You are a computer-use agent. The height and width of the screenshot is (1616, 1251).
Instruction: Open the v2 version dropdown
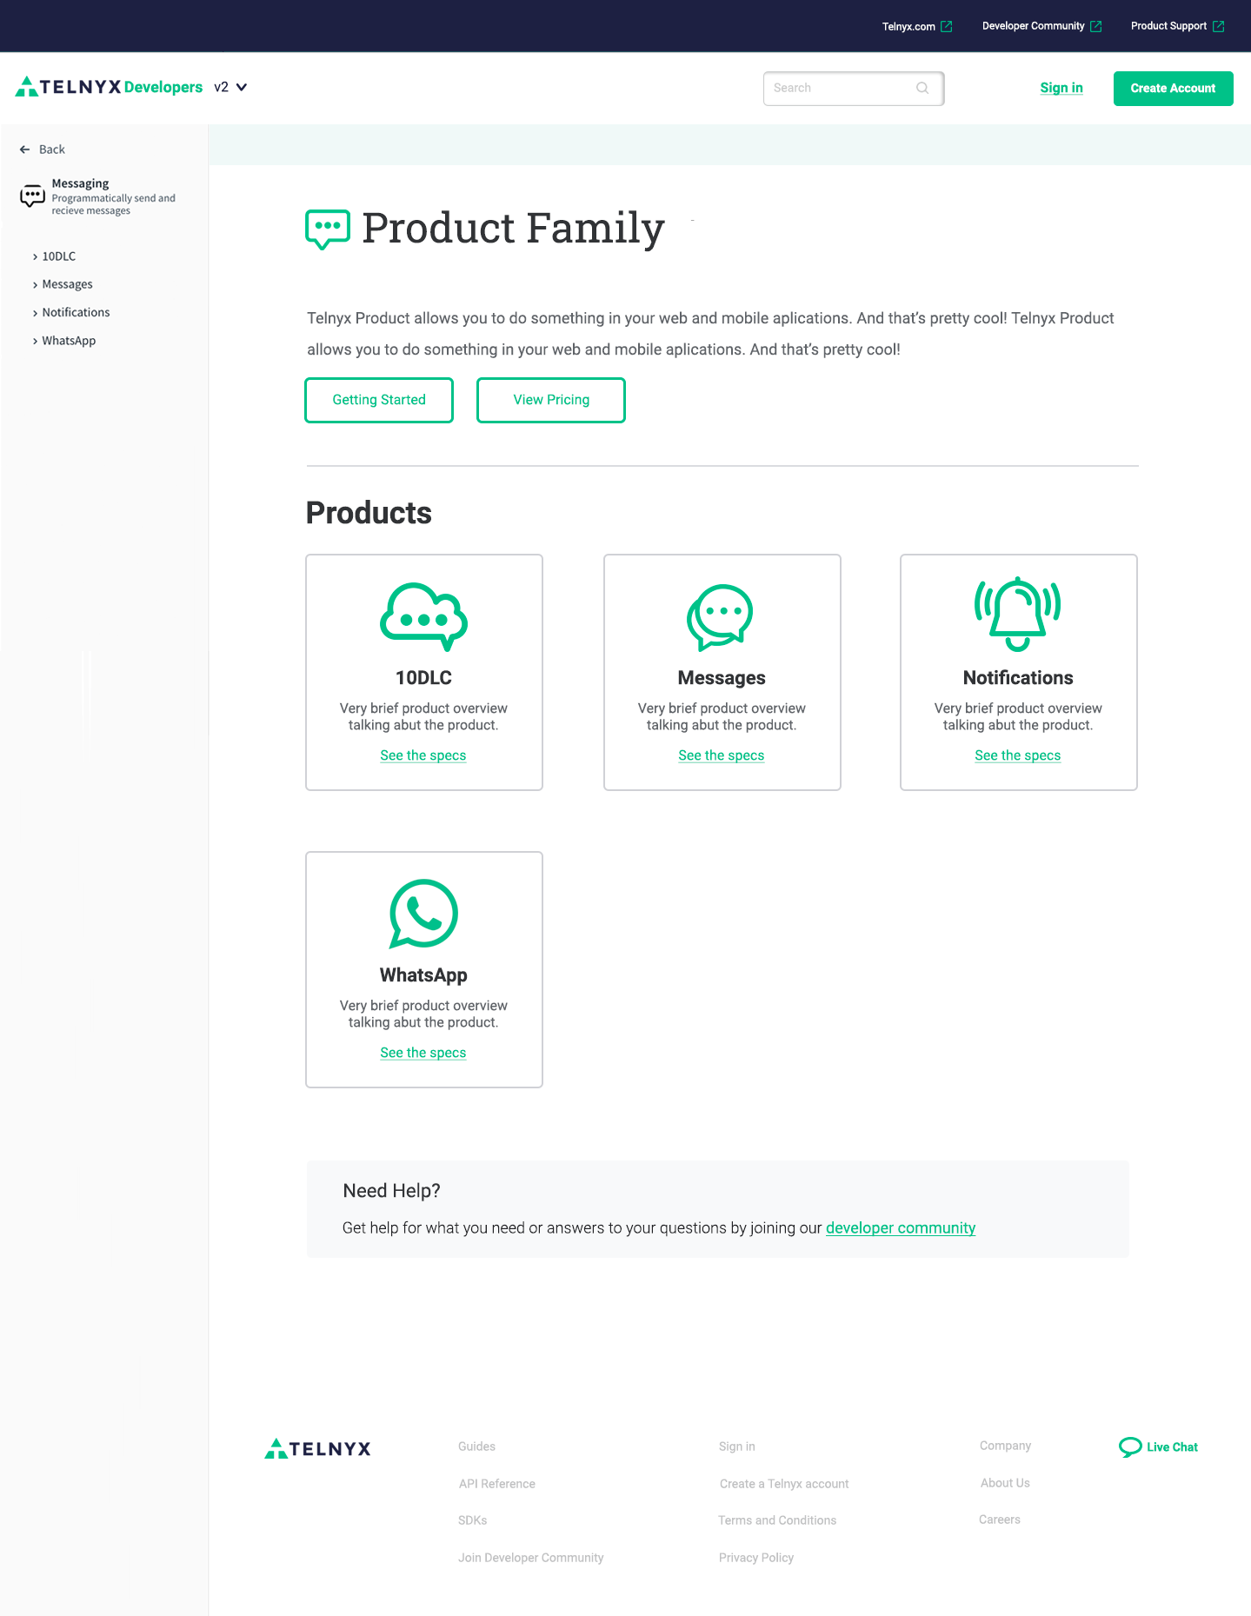[231, 87]
